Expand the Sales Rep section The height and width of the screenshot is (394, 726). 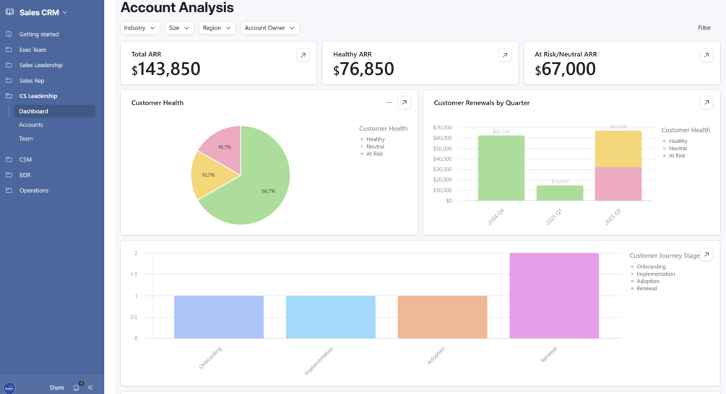pos(32,81)
